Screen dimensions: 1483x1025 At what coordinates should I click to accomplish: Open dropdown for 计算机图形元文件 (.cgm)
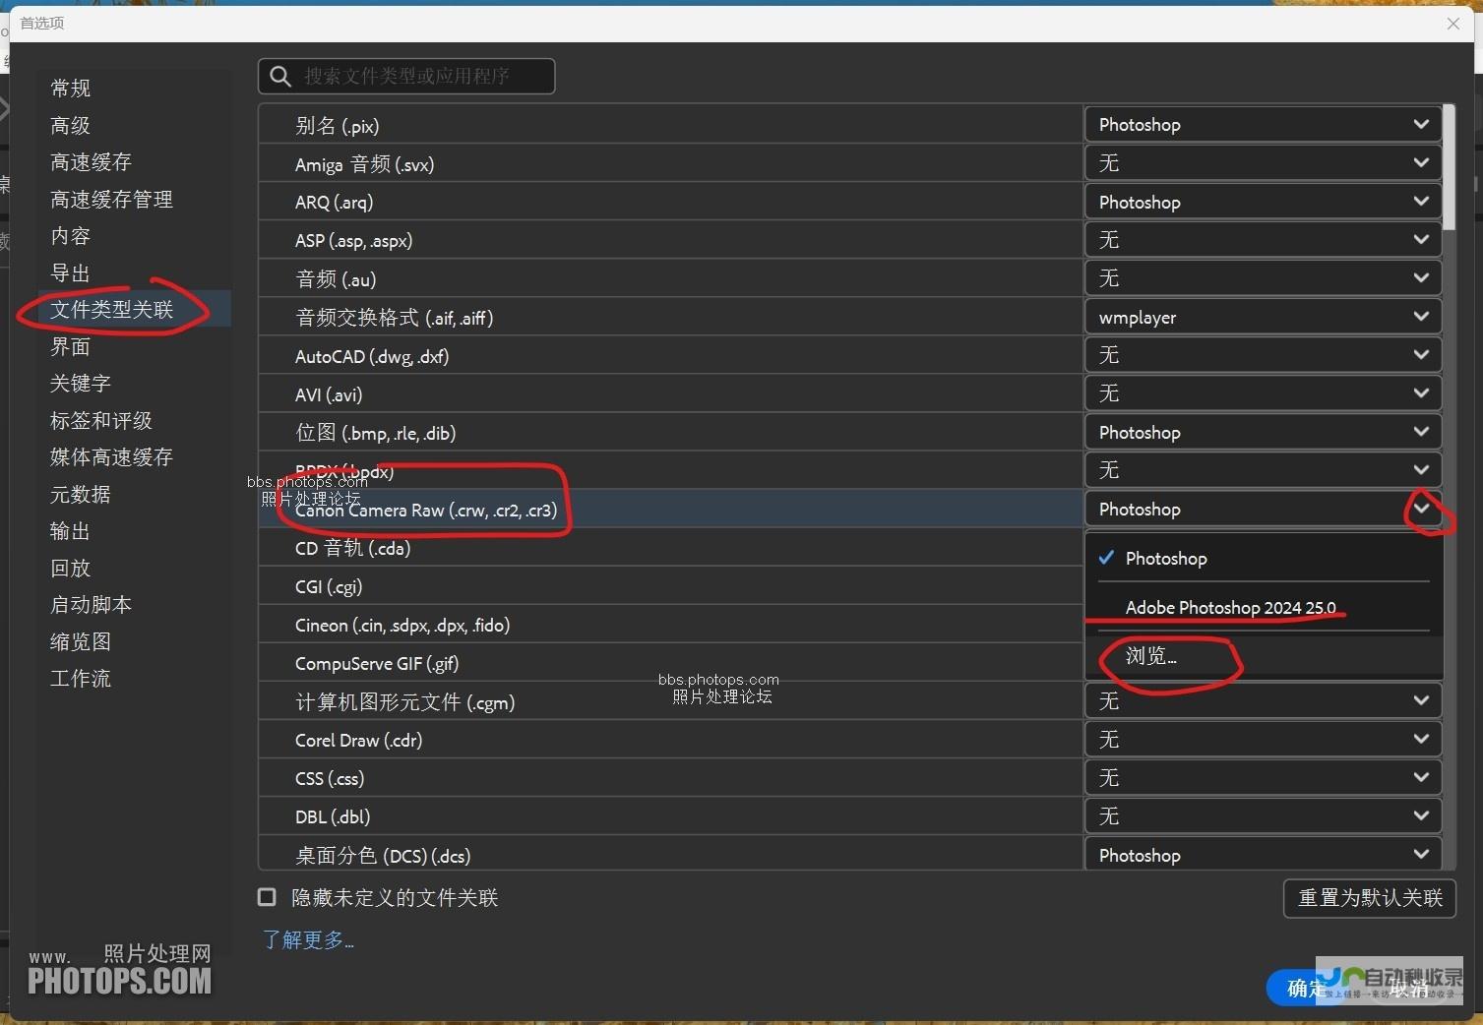1264,700
